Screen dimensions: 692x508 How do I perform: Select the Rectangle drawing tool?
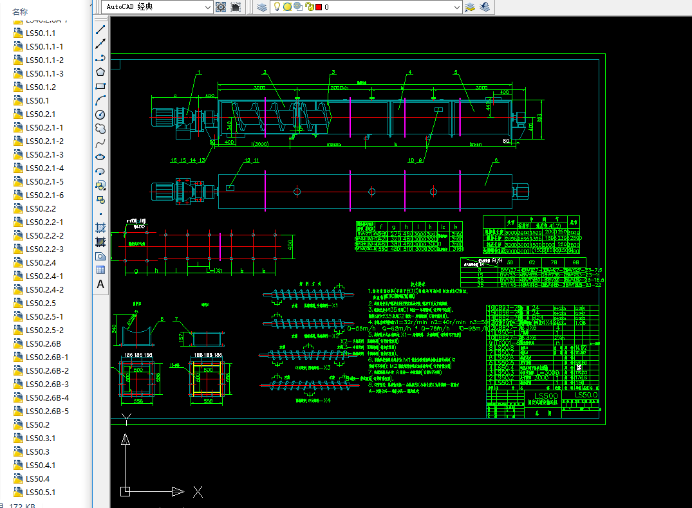(100, 86)
